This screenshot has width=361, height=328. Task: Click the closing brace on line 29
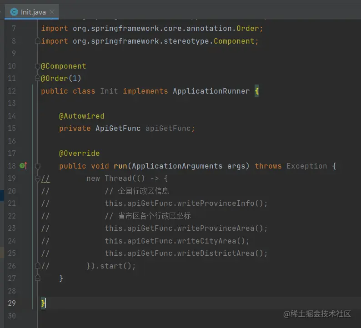(43, 303)
